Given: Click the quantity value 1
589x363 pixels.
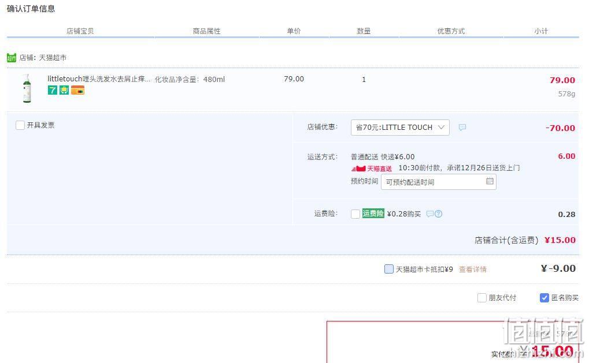Looking at the screenshot, I should coord(364,80).
